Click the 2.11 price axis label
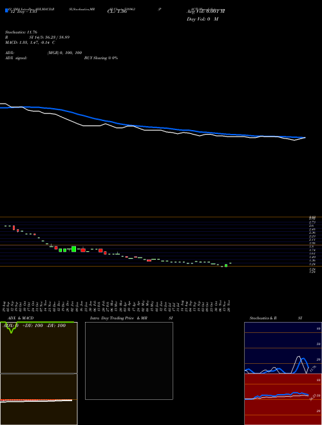322x425 pixels. click(312, 240)
